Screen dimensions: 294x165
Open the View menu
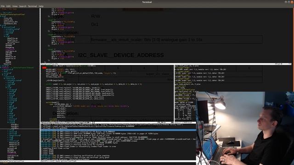(15, 6)
